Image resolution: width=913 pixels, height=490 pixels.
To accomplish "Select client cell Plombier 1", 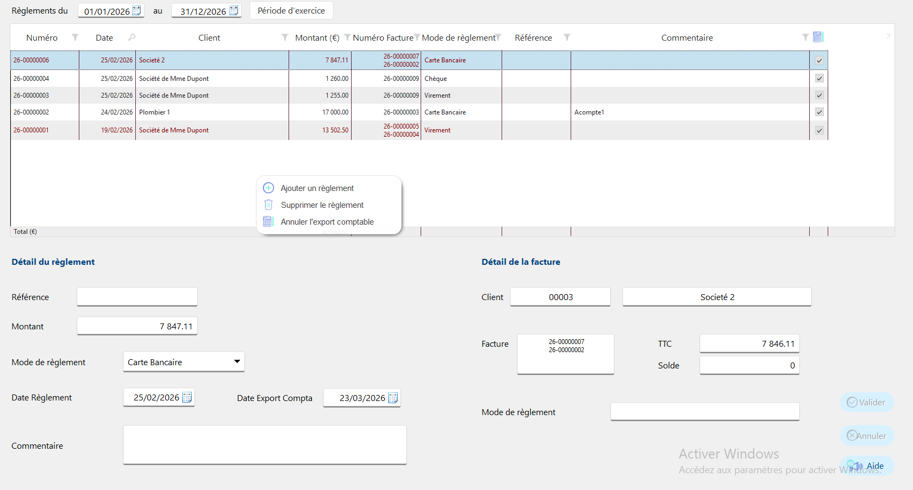I will [x=212, y=112].
